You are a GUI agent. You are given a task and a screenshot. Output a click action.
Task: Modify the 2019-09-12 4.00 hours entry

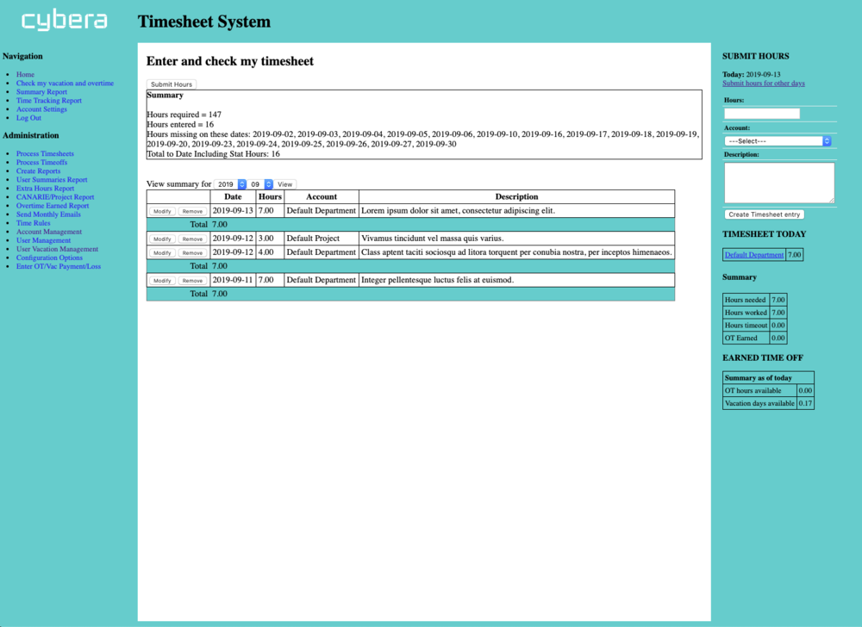(x=162, y=253)
